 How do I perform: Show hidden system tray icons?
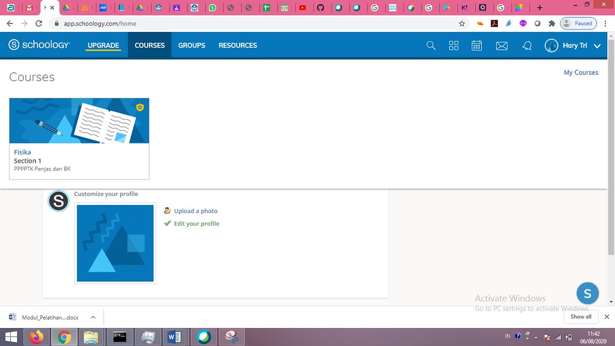tap(536, 338)
